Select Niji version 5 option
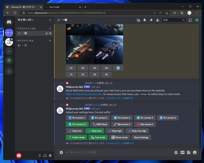204x163 pixels. 145,124
